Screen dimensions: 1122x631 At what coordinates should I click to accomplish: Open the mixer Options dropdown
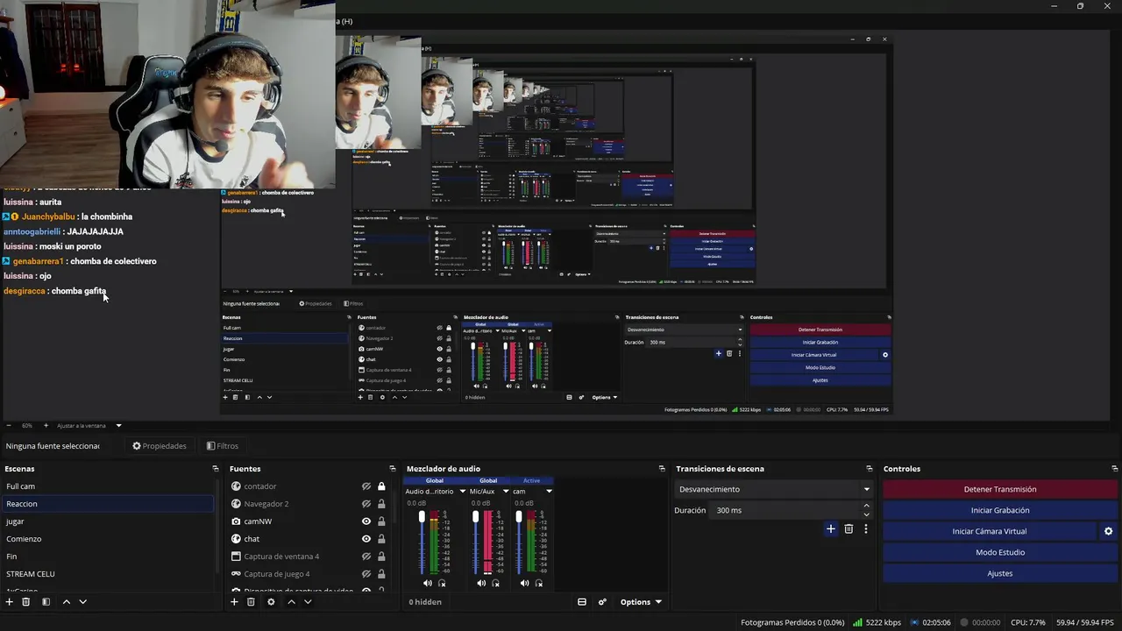tap(641, 602)
